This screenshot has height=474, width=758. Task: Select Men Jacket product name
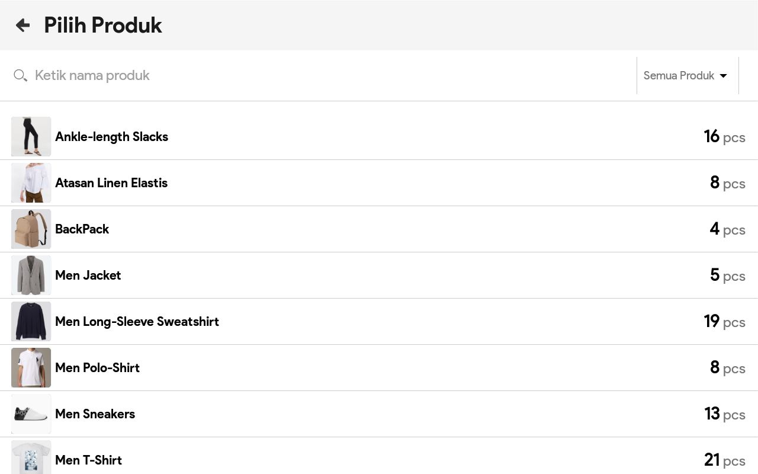[x=88, y=276]
